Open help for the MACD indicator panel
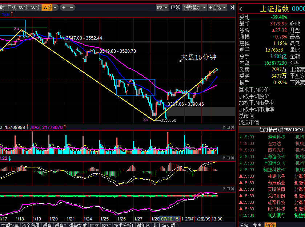This screenshot has height=227, width=305. [224, 158]
